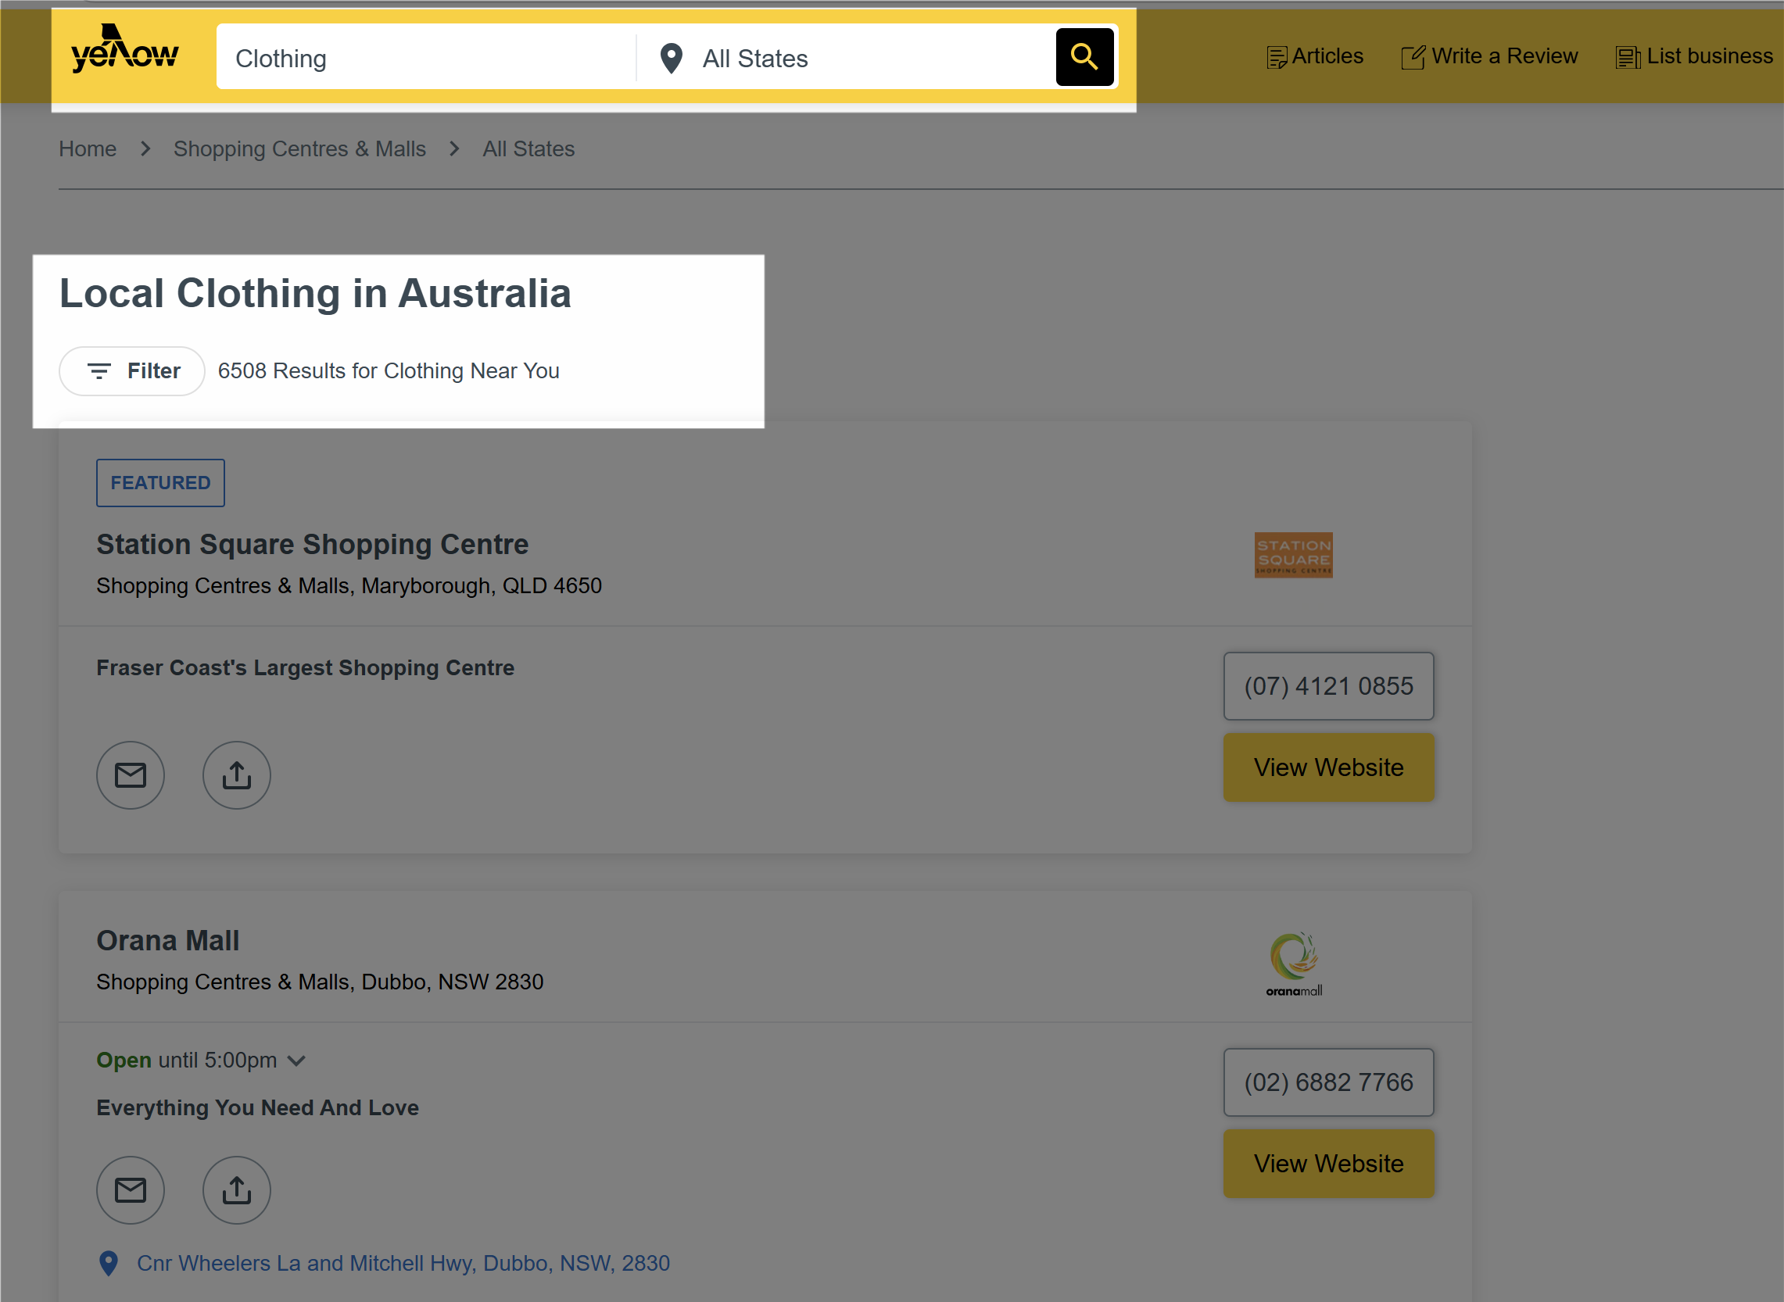The image size is (1784, 1302).
Task: Email Station Square Shopping Centre
Action: pos(130,774)
